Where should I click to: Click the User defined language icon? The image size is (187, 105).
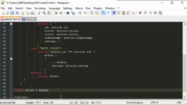118,13
